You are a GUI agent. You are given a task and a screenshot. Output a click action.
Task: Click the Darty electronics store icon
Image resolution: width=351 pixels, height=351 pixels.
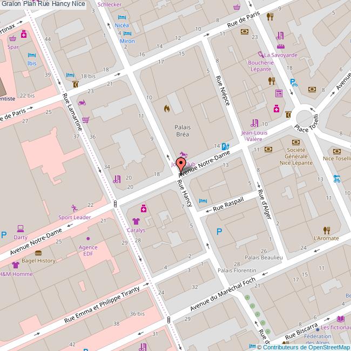coord(21,228)
